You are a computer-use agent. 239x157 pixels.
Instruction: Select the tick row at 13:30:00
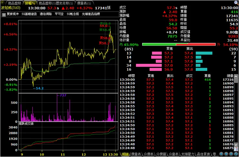tap(177, 80)
